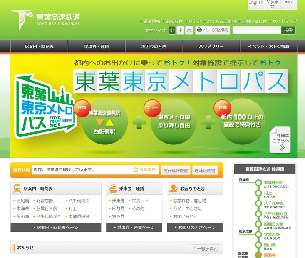The width and height of the screenshot is (305, 258).
Task: Click the orange 東海神 station marker
Action: click(x=258, y=255)
